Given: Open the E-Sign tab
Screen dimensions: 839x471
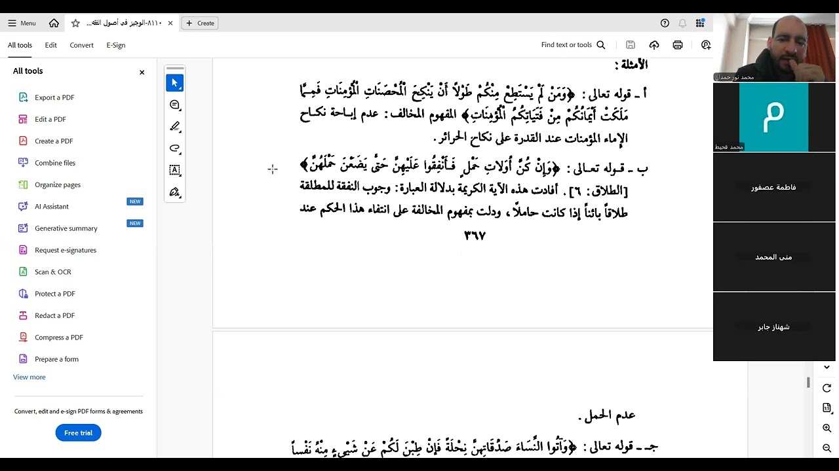Looking at the screenshot, I should pos(115,45).
